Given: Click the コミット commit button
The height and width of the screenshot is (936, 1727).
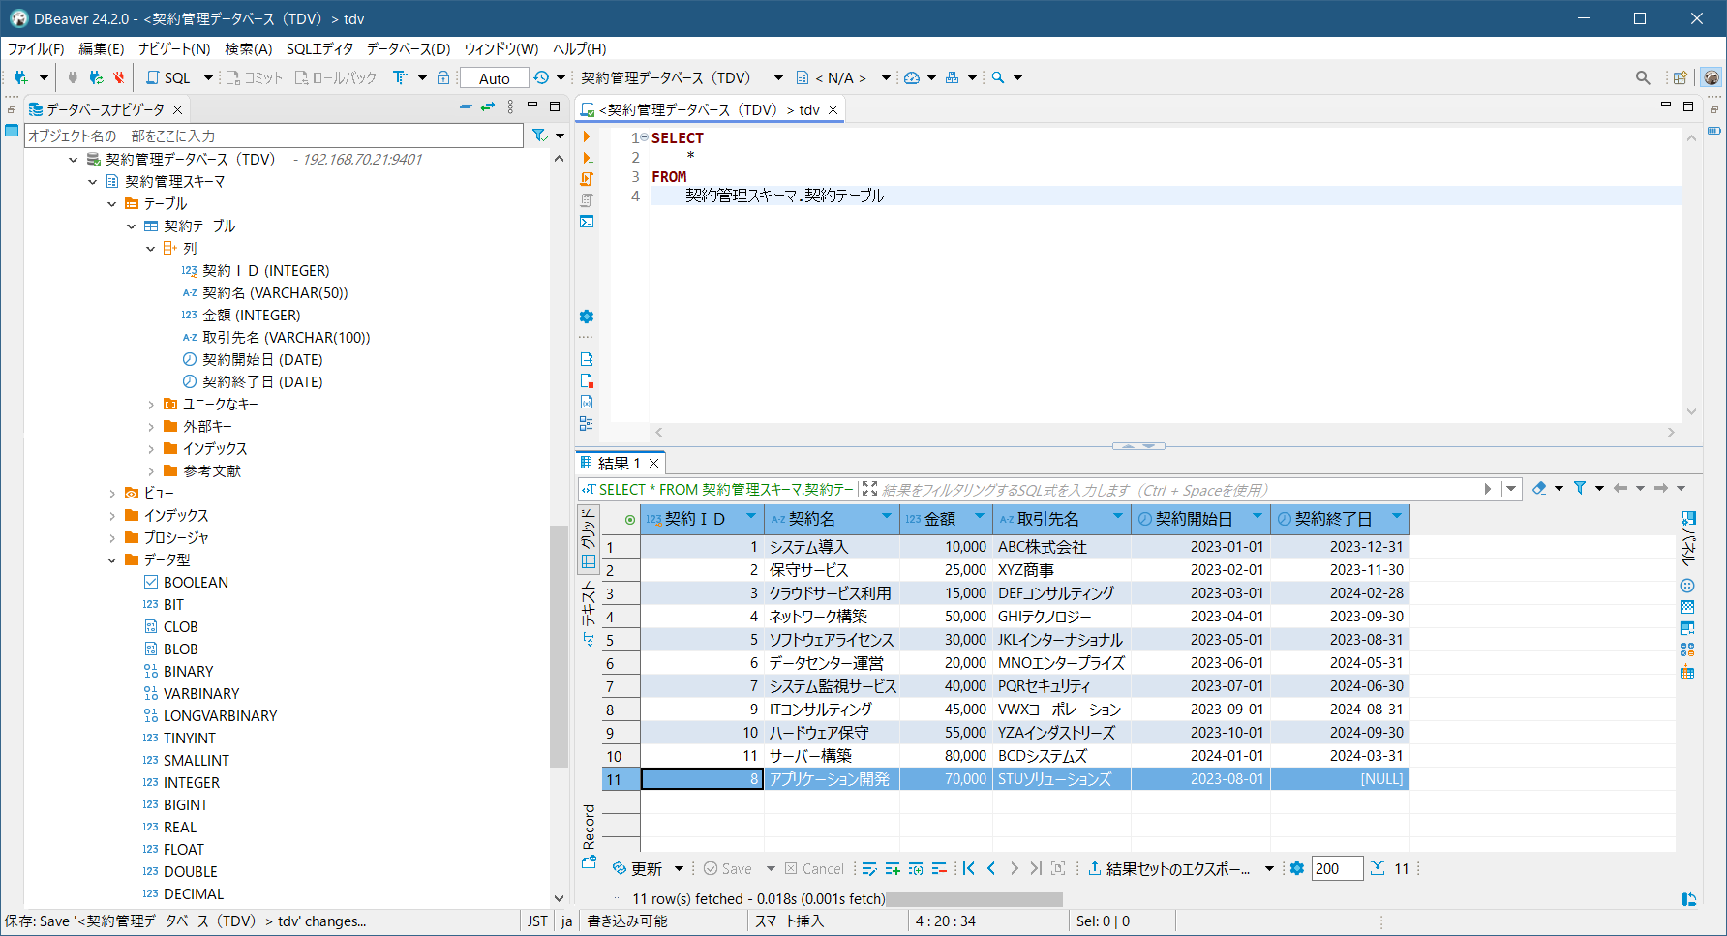Looking at the screenshot, I should click(x=255, y=77).
